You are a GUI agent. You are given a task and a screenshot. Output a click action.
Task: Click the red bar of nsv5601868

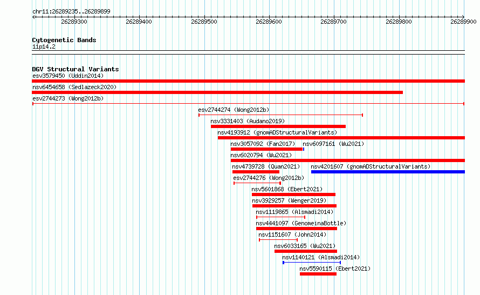pyautogui.click(x=293, y=195)
